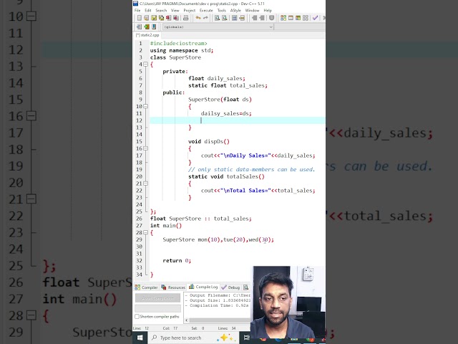This screenshot has height=344, width=458.
Task: Click the Toggle bookmarks green arrow icon
Action: (146, 27)
